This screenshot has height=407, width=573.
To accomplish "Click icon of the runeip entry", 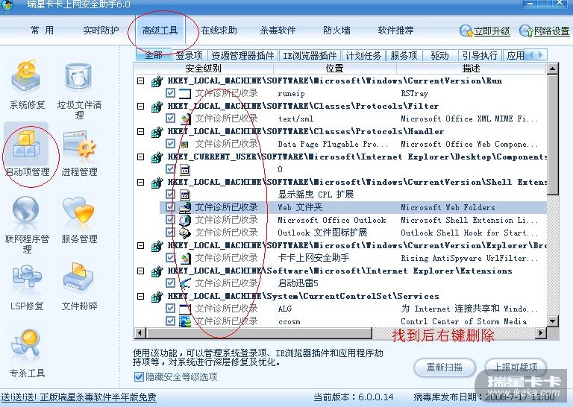I will click(x=185, y=93).
